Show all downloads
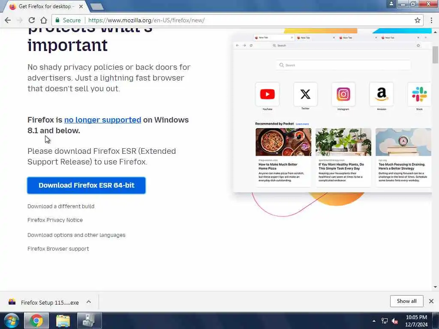This screenshot has height=329, width=439. (x=406, y=301)
